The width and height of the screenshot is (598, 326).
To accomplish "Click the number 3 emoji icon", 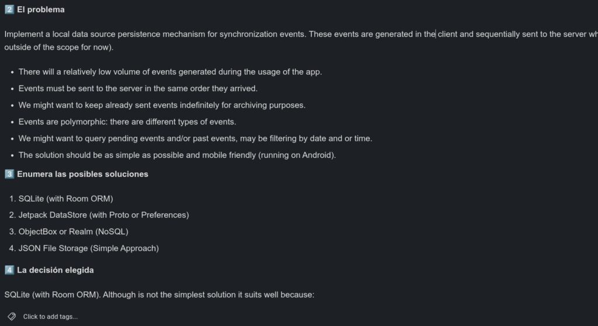I will coord(9,174).
